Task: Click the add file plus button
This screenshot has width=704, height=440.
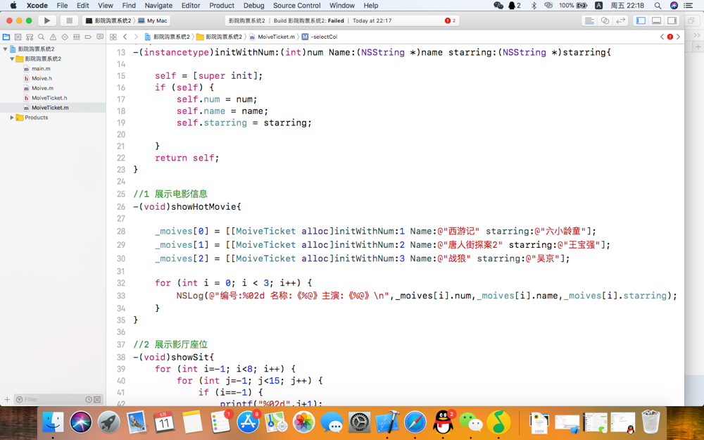Action: 7,400
